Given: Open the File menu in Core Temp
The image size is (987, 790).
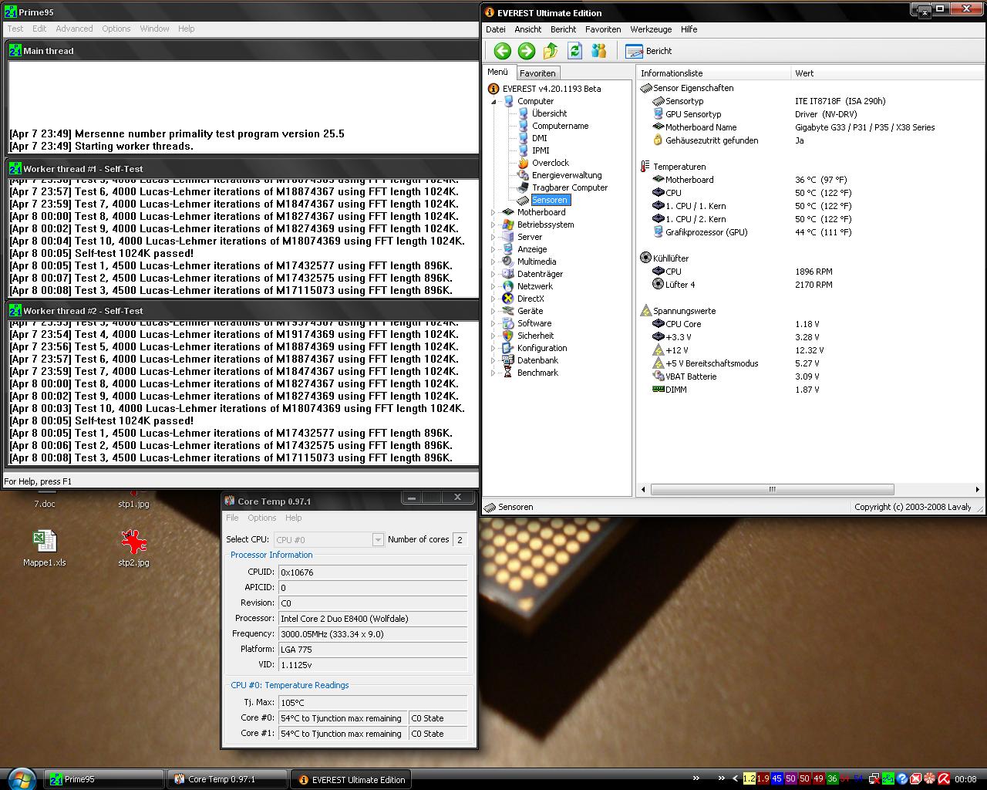Looking at the screenshot, I should coord(232,518).
